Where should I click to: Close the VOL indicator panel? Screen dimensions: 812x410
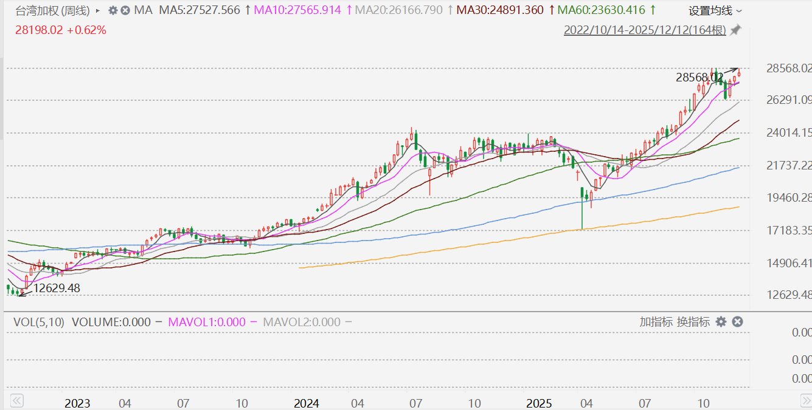point(737,322)
